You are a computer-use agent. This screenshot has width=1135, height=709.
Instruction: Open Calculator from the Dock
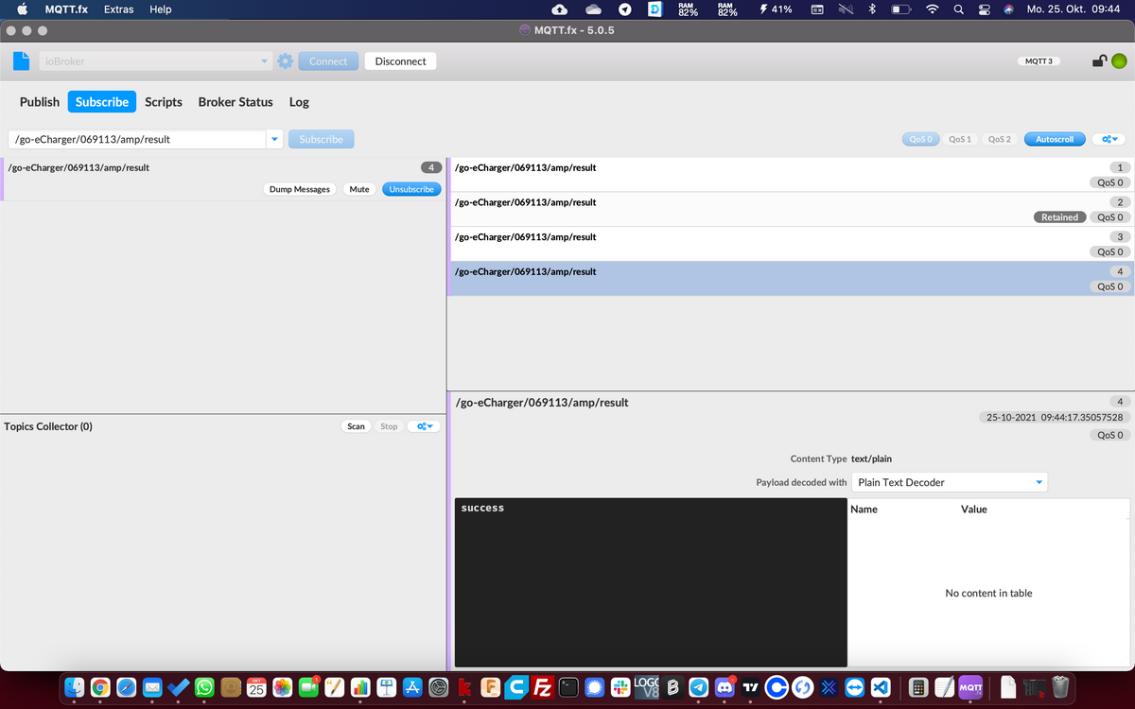point(917,687)
